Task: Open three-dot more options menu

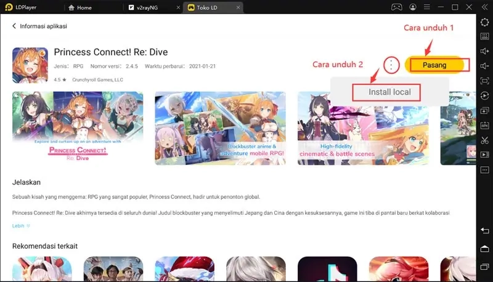Action: (391, 65)
